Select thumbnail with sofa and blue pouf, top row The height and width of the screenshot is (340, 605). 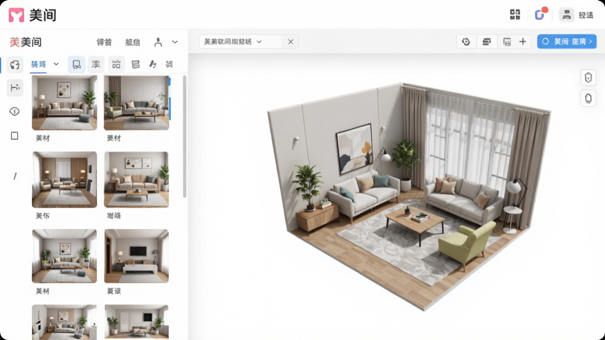64,103
